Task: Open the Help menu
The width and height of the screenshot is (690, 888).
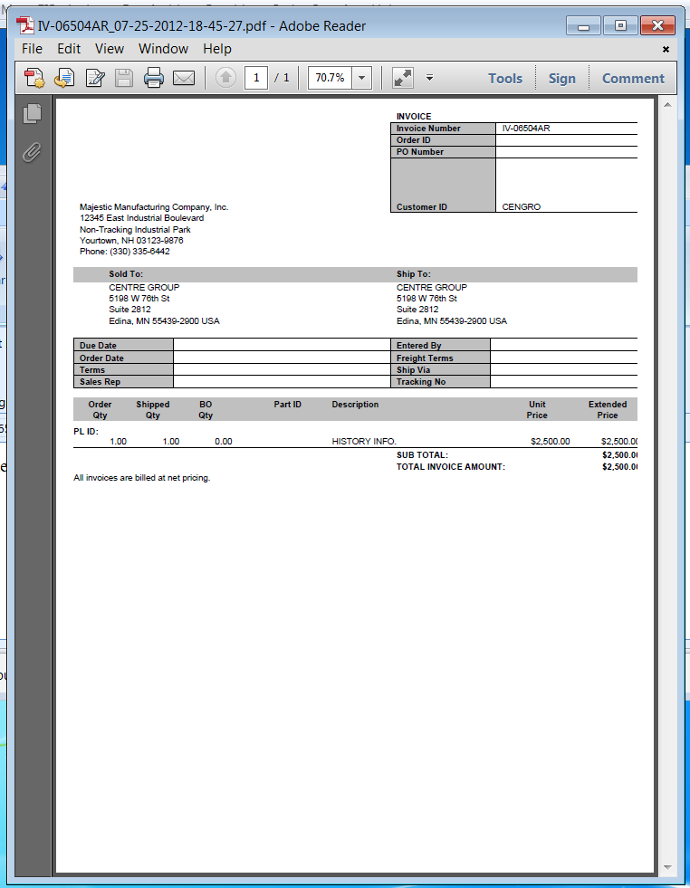Action: coord(217,49)
